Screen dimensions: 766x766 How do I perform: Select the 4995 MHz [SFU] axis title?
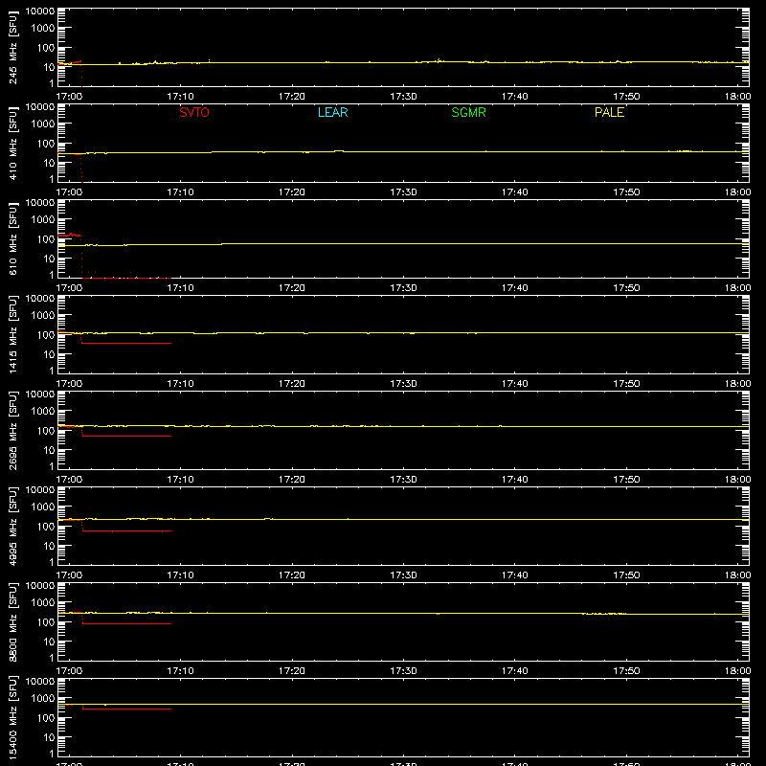13,526
